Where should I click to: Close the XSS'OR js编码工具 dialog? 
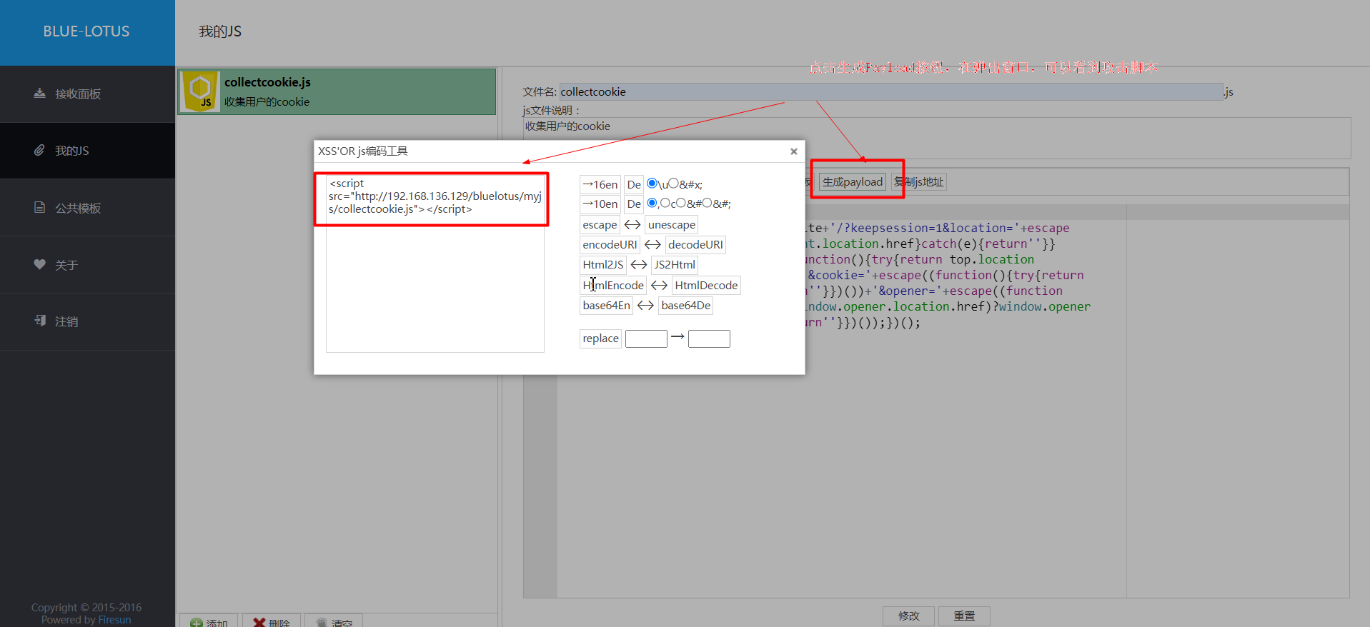[x=793, y=151]
